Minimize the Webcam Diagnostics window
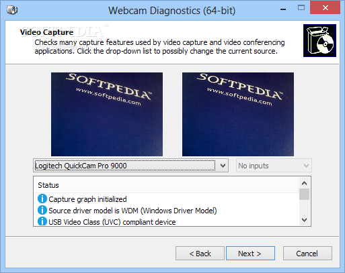The image size is (345, 273). click(x=283, y=9)
